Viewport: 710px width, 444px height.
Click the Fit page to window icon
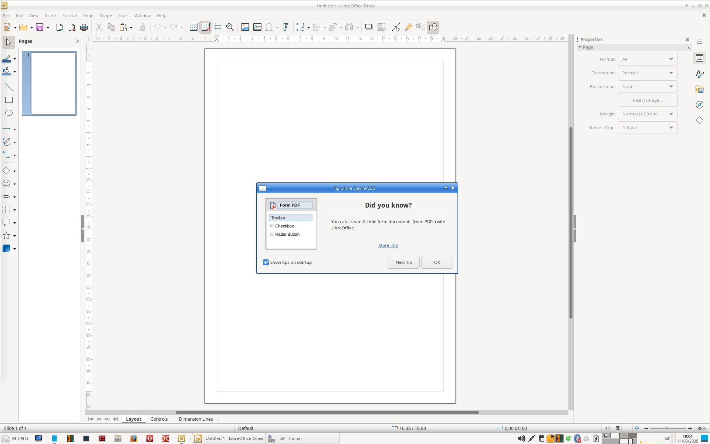pyautogui.click(x=637, y=428)
